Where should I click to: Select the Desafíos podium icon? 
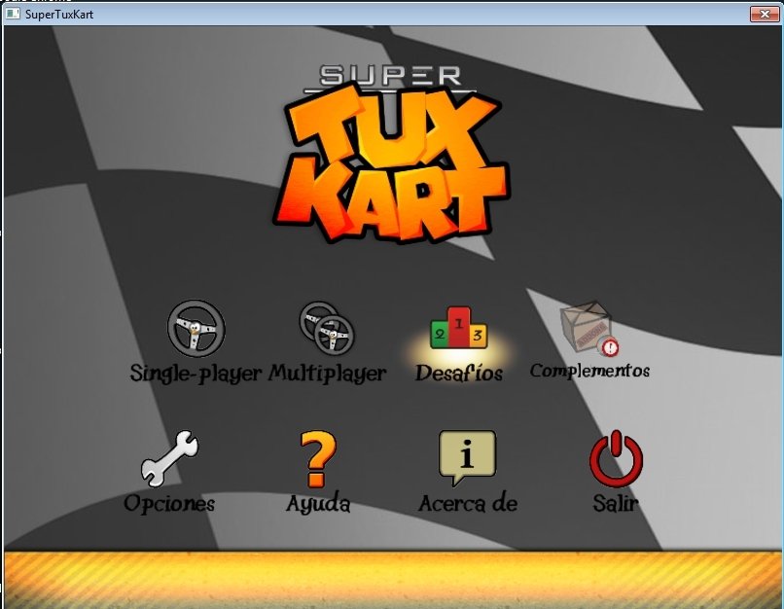point(458,328)
